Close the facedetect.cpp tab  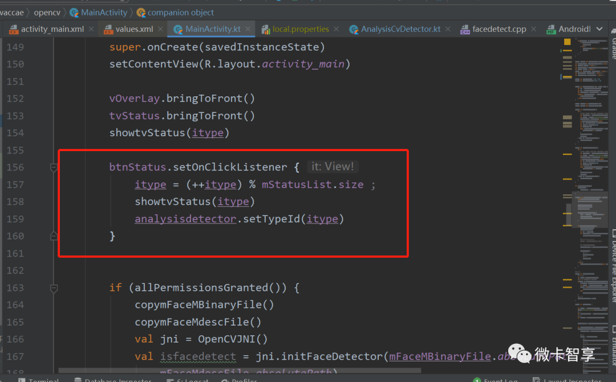tap(533, 29)
